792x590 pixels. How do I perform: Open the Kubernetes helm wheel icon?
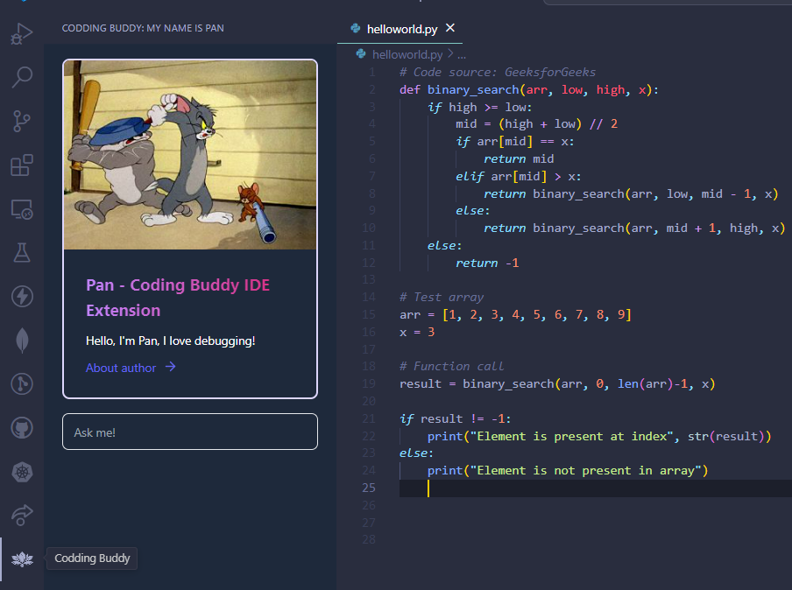click(x=22, y=473)
